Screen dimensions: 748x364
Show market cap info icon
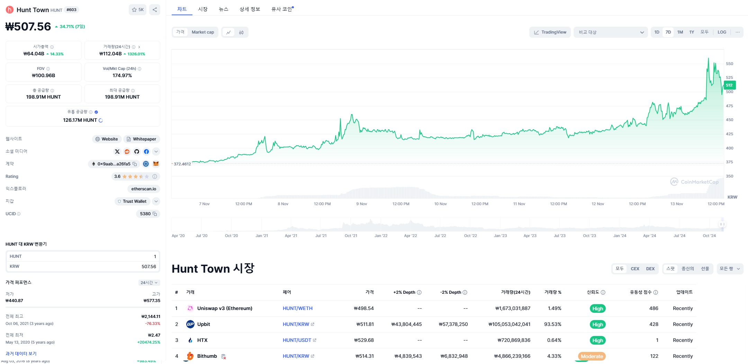pos(52,47)
